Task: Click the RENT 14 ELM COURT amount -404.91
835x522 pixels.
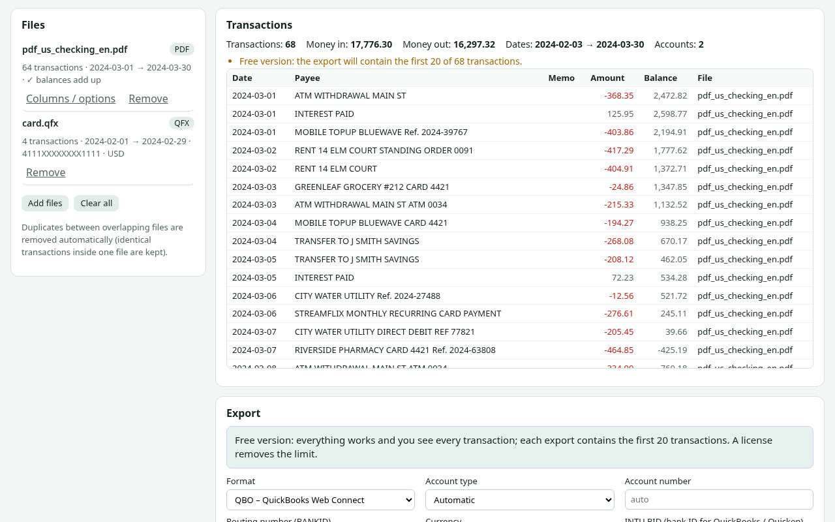Action: [x=618, y=168]
